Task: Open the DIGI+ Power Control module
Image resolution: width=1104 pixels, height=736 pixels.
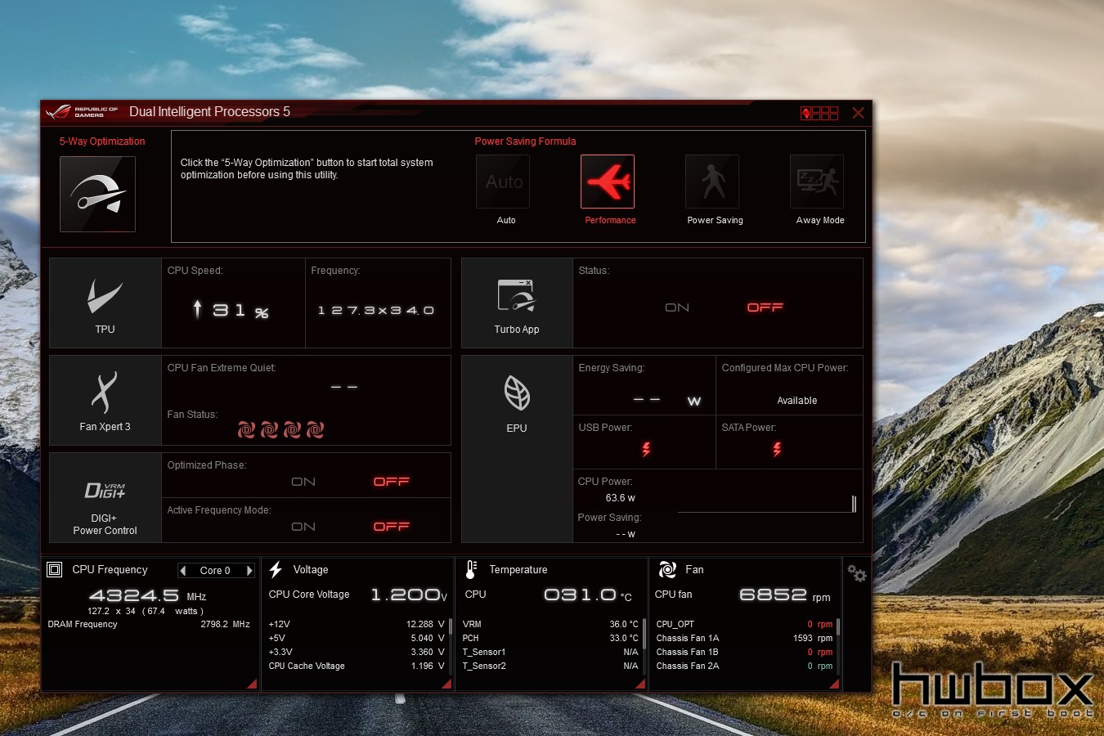Action: (105, 497)
